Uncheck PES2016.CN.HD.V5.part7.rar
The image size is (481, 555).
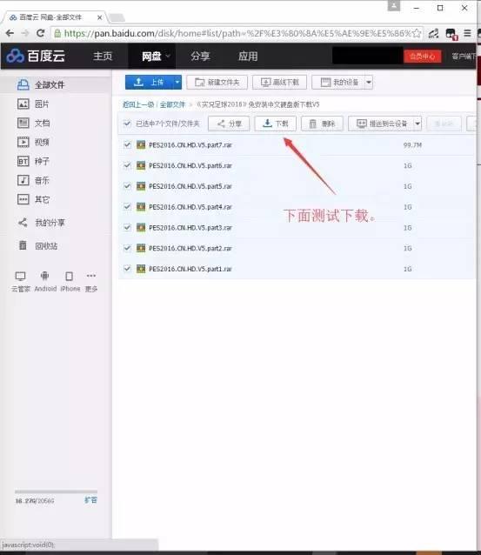pos(127,144)
